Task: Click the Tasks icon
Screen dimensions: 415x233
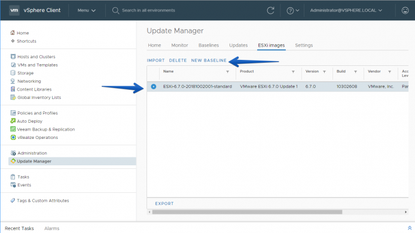Action: click(13, 177)
